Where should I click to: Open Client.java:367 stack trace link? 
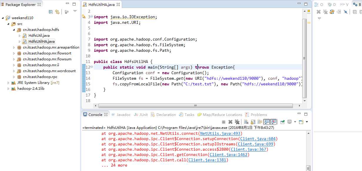point(248,150)
